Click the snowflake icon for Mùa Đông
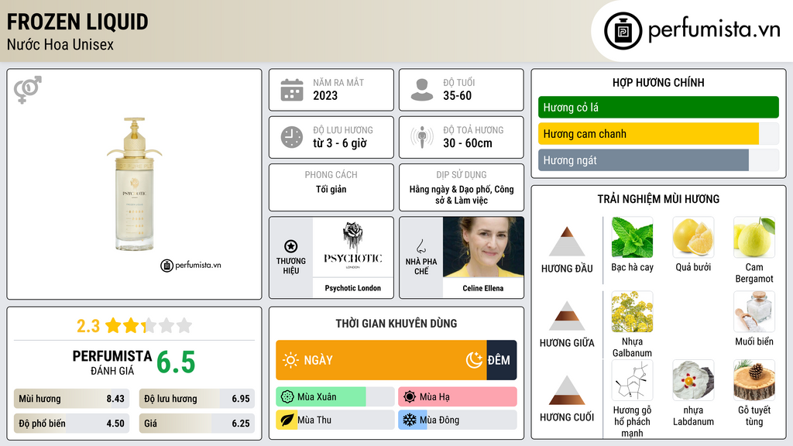The image size is (793, 446). point(410,420)
